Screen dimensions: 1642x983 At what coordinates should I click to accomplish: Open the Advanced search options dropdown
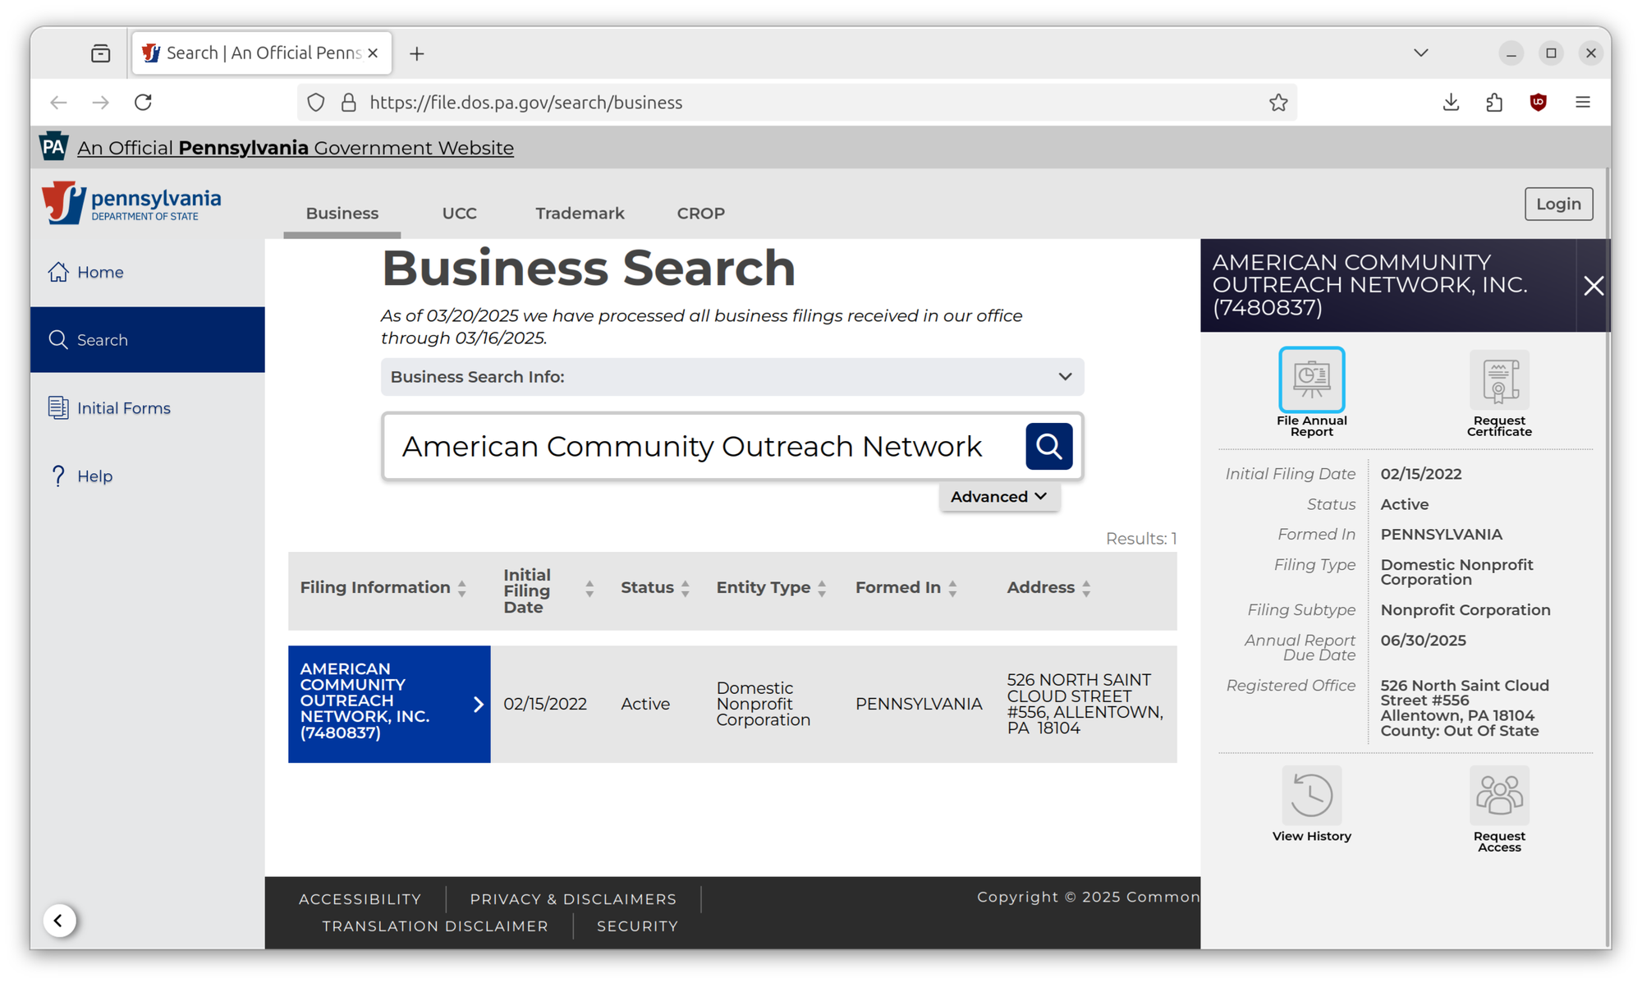(998, 497)
